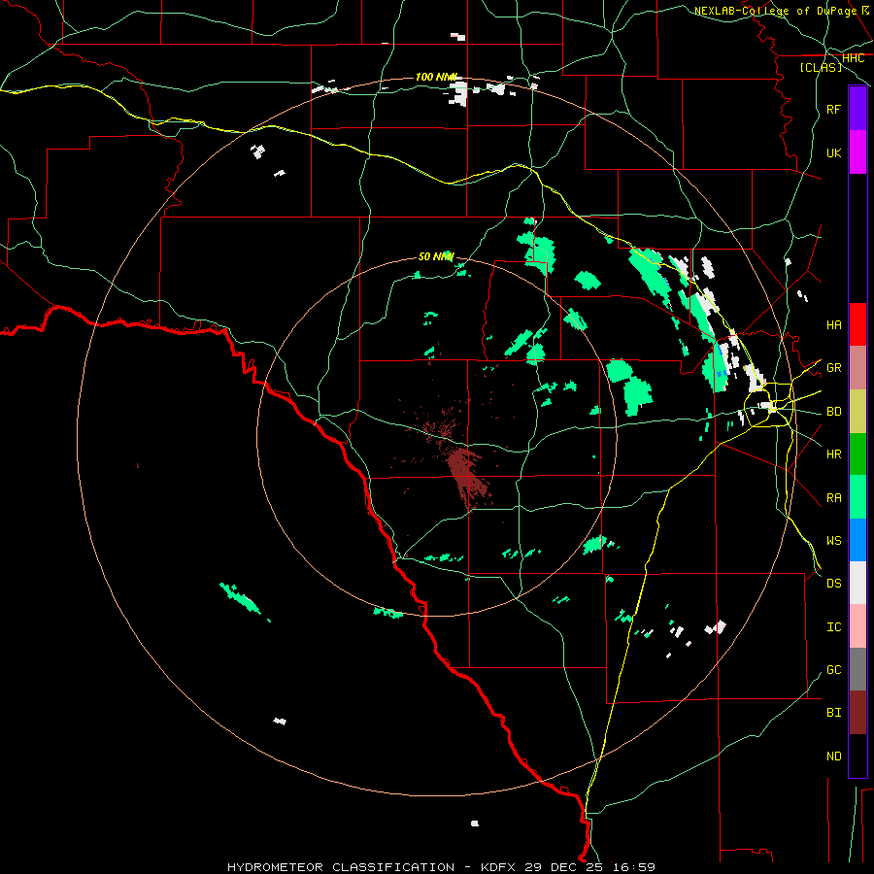Click the HA red legend swatch
Viewport: 874px width, 874px height.
(857, 324)
